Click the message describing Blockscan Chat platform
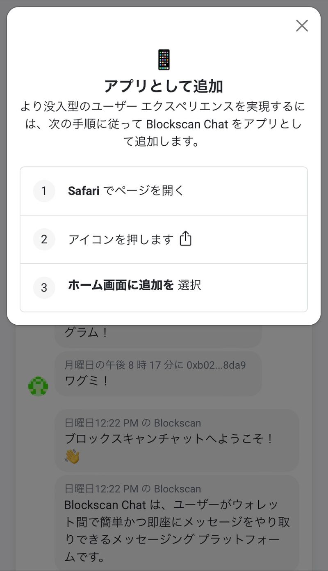Viewport: 328px width, 571px height. (177, 530)
